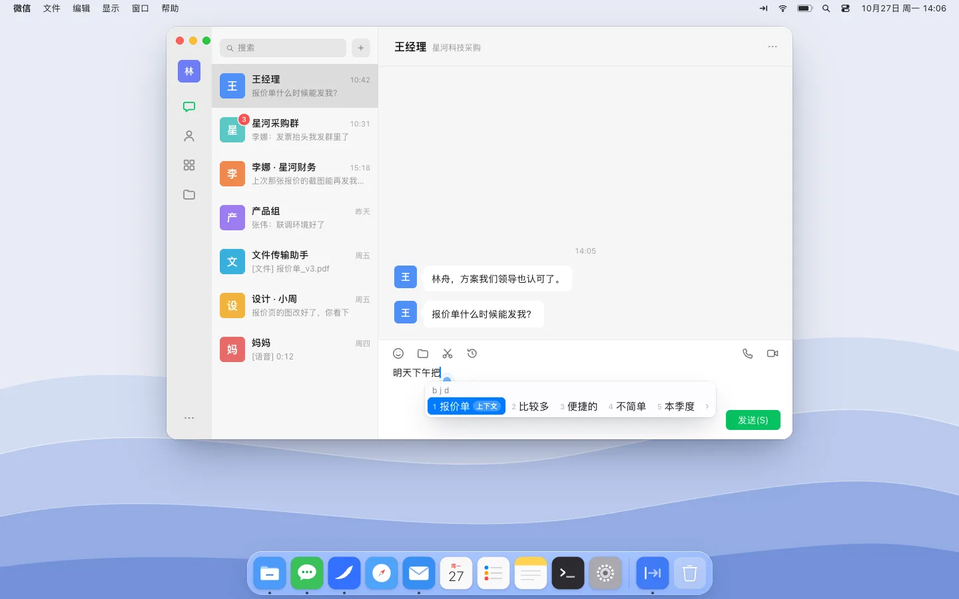Screen dimensions: 959x599
Task: Open the 编辑 menu
Action: [81, 9]
